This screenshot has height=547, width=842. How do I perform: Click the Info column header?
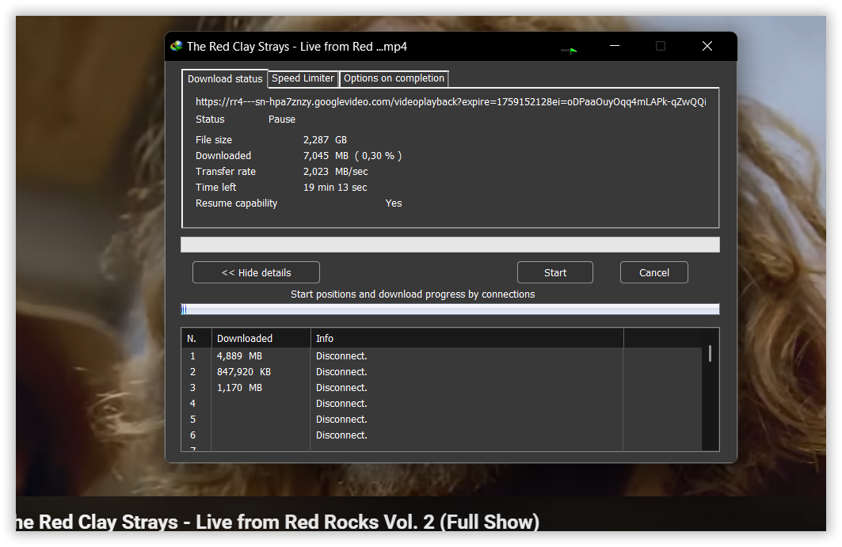tap(467, 339)
